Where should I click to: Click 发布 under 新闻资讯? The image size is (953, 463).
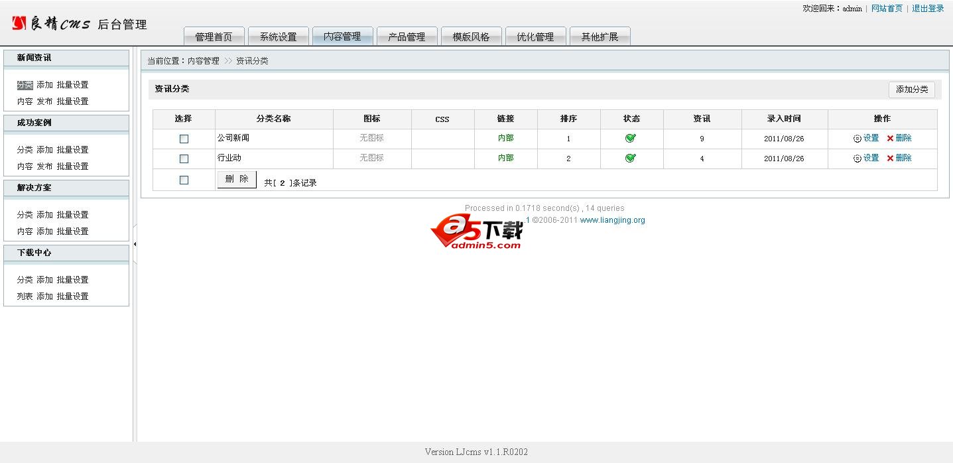44,101
